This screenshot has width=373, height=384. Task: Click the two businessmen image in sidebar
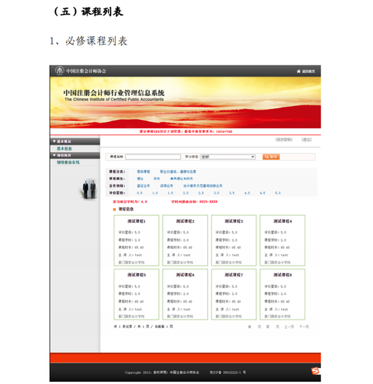click(x=89, y=190)
